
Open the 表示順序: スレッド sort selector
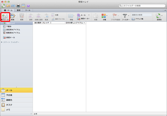[43, 23]
